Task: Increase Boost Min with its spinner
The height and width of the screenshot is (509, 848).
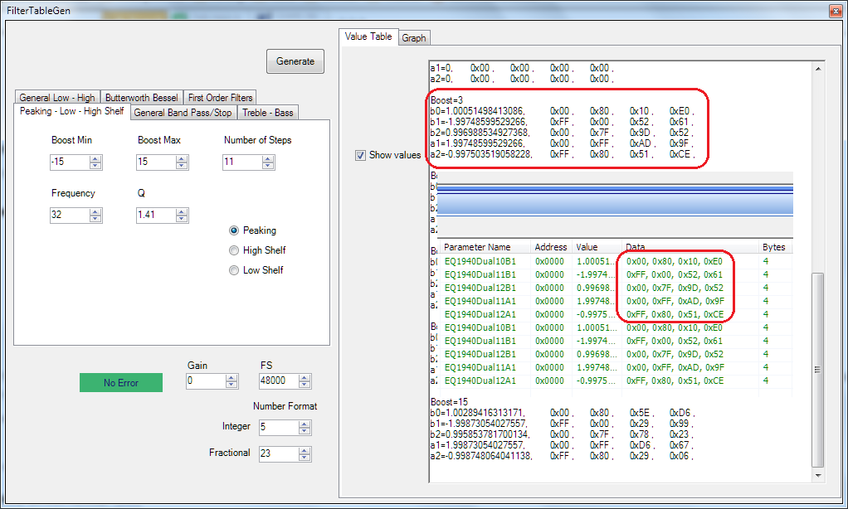Action: 95,158
